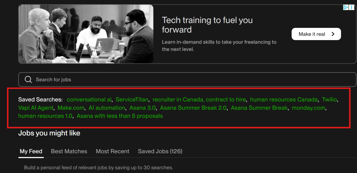Open the Asana 3.0 saved search
The width and height of the screenshot is (357, 173).
pos(142,108)
